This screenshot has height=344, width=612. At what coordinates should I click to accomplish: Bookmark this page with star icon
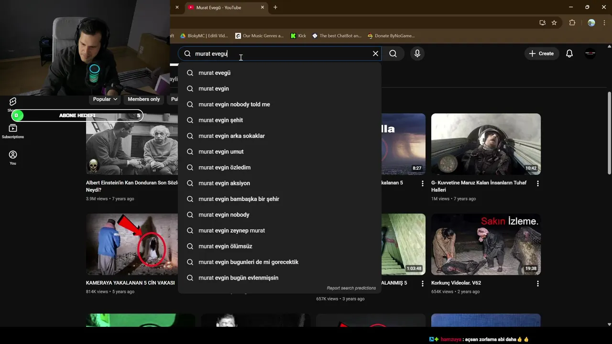(x=554, y=22)
